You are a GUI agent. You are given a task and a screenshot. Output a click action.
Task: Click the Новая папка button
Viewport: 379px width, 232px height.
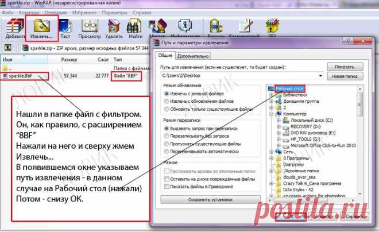point(345,76)
